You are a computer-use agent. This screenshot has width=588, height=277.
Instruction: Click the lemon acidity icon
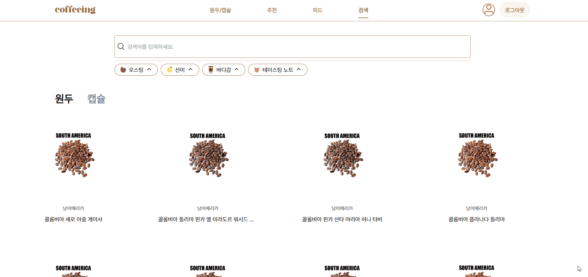click(x=170, y=70)
